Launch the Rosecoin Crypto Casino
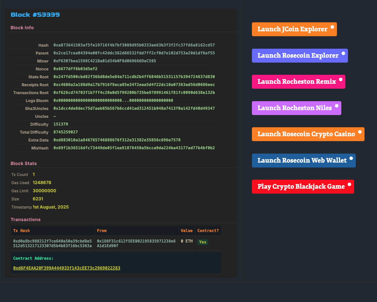 pyautogui.click(x=306, y=134)
